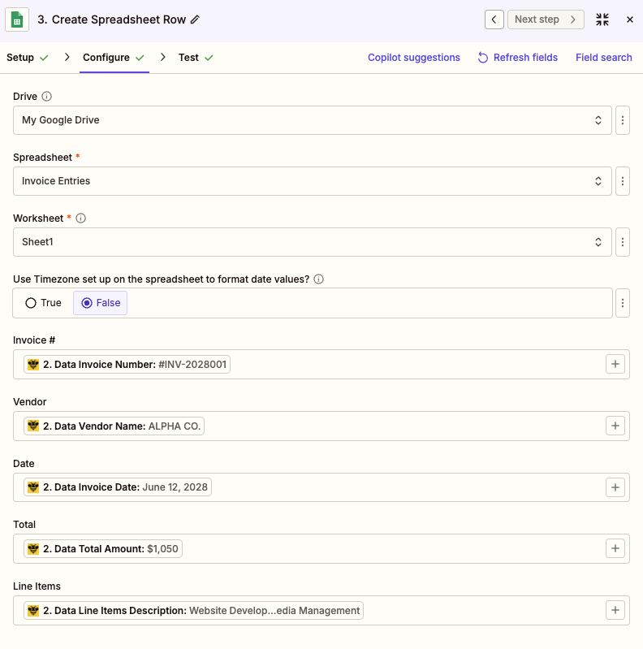Open Copilot suggestions
The height and width of the screenshot is (649, 643).
(414, 58)
